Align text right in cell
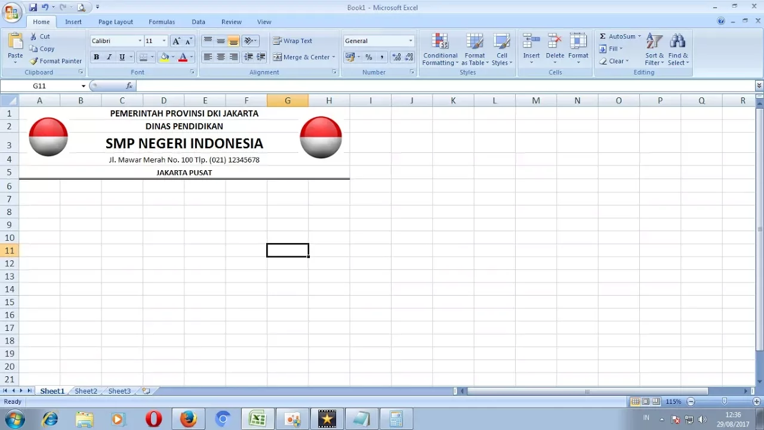Viewport: 764px width, 430px height. tap(234, 57)
